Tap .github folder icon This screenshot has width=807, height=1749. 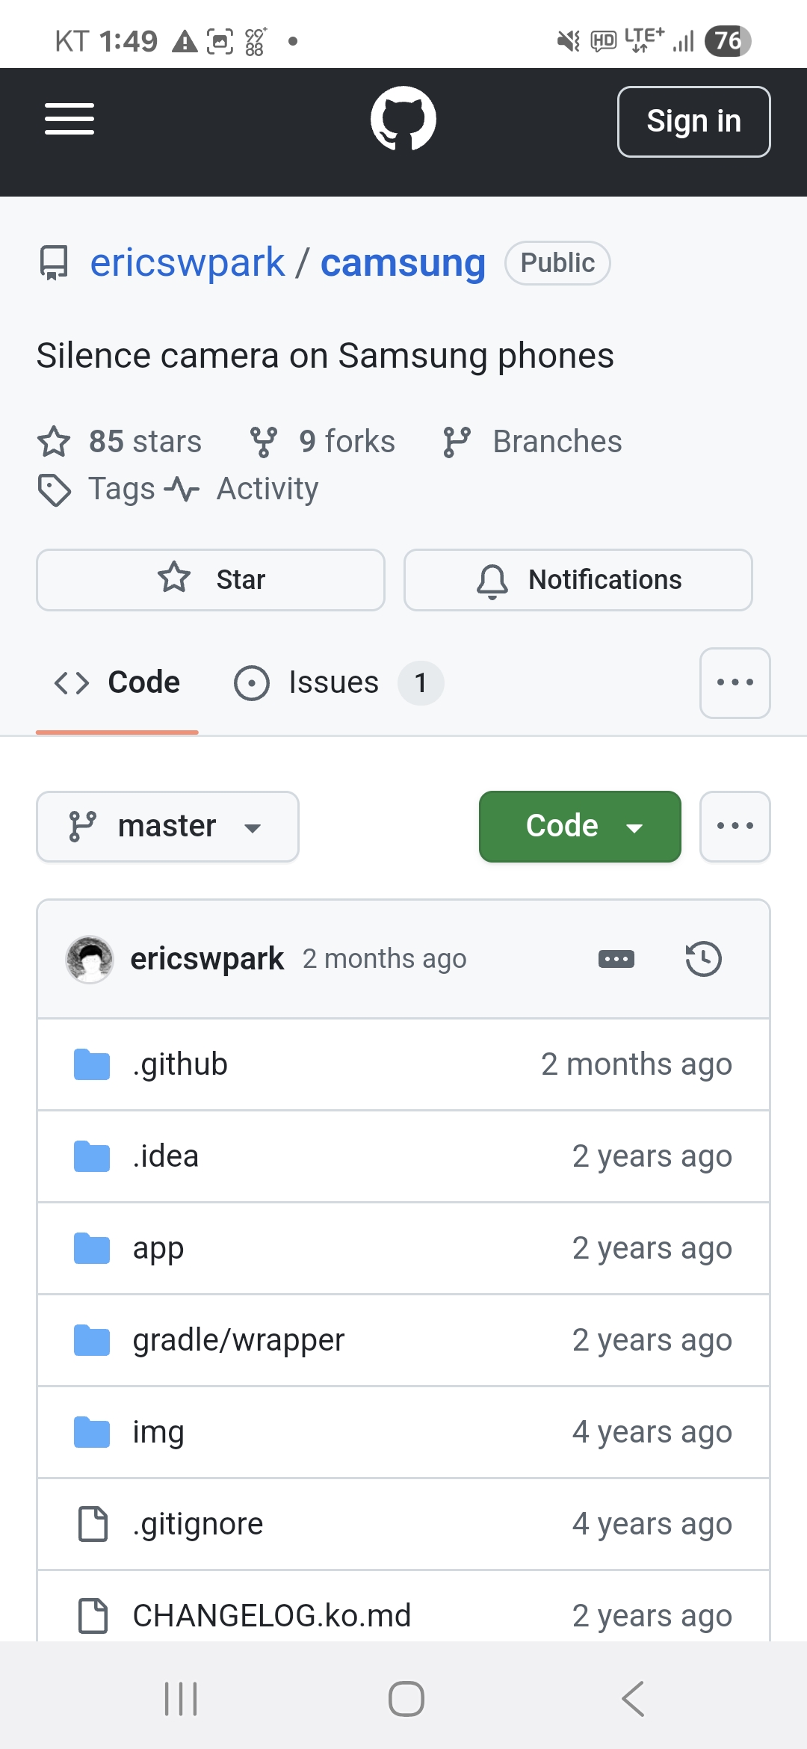tap(92, 1064)
